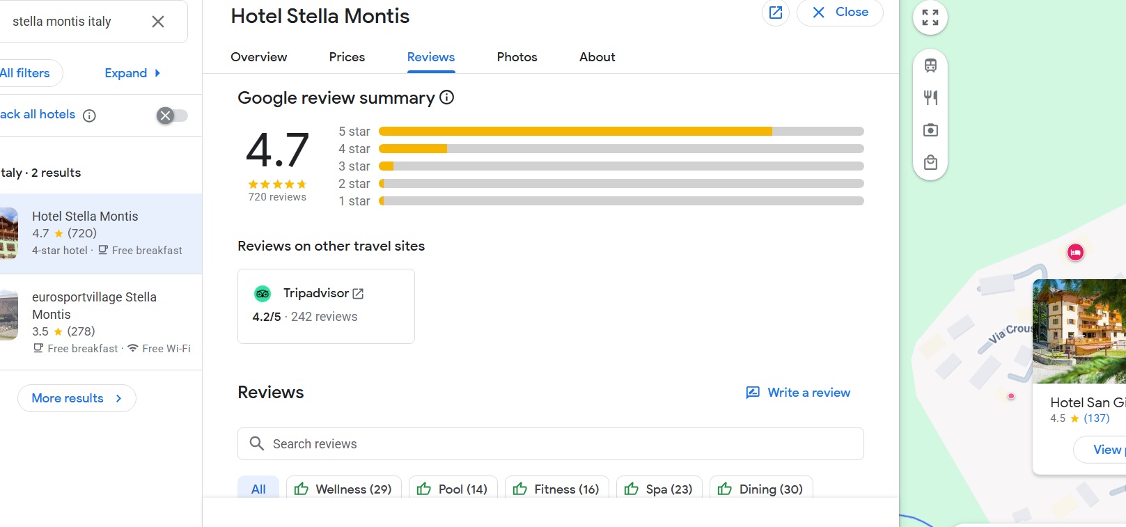Screen dimensions: 1126x527
Task: Click Write a review
Action: [x=798, y=393]
